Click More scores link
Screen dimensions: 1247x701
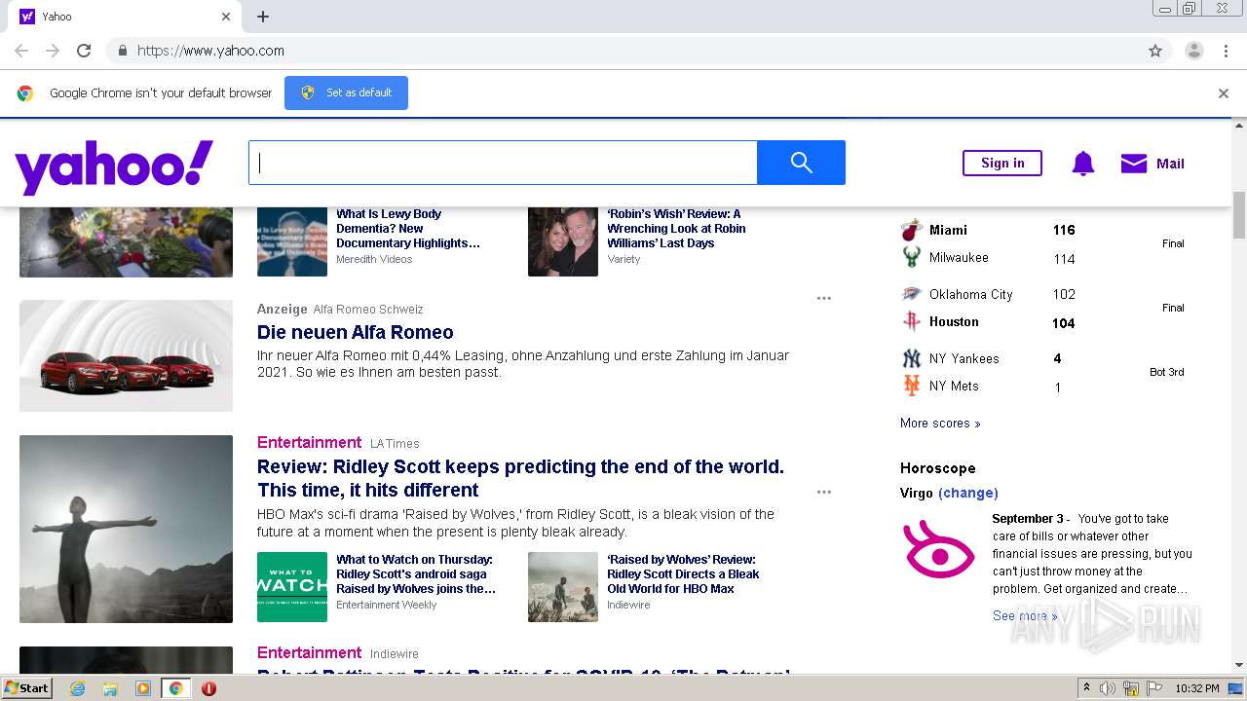pos(940,424)
